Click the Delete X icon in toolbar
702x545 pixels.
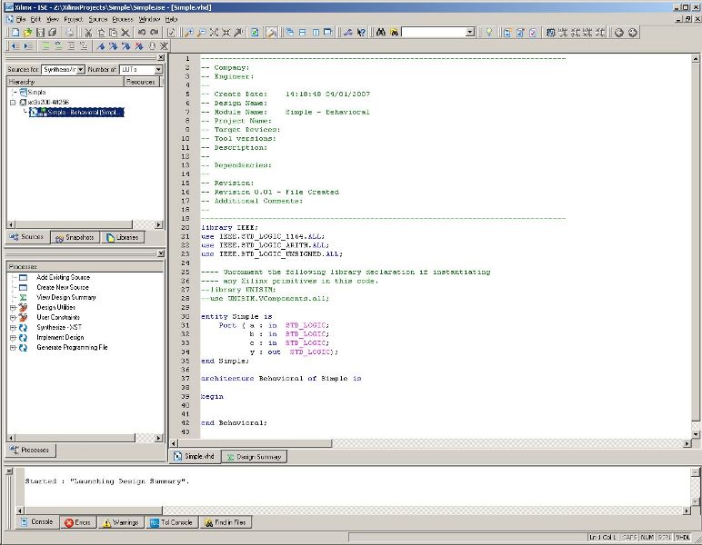(x=125, y=32)
